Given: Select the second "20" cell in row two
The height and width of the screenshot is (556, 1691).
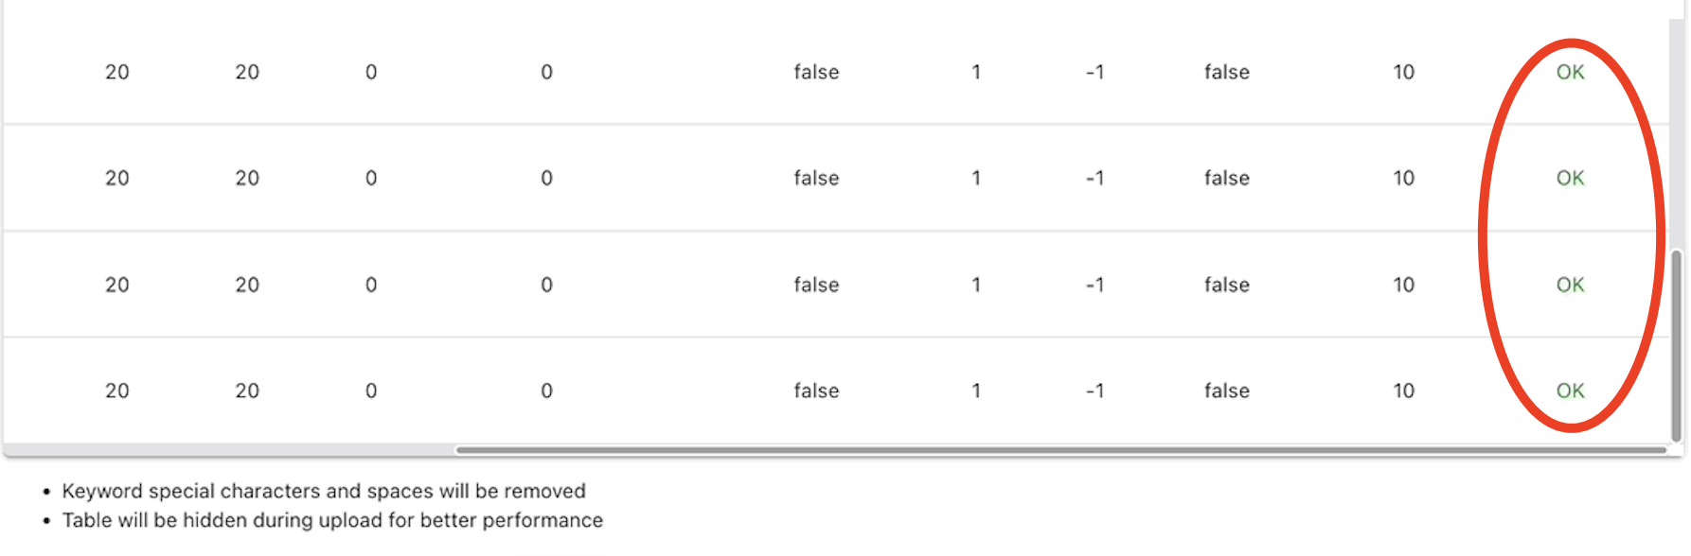Looking at the screenshot, I should 246,178.
